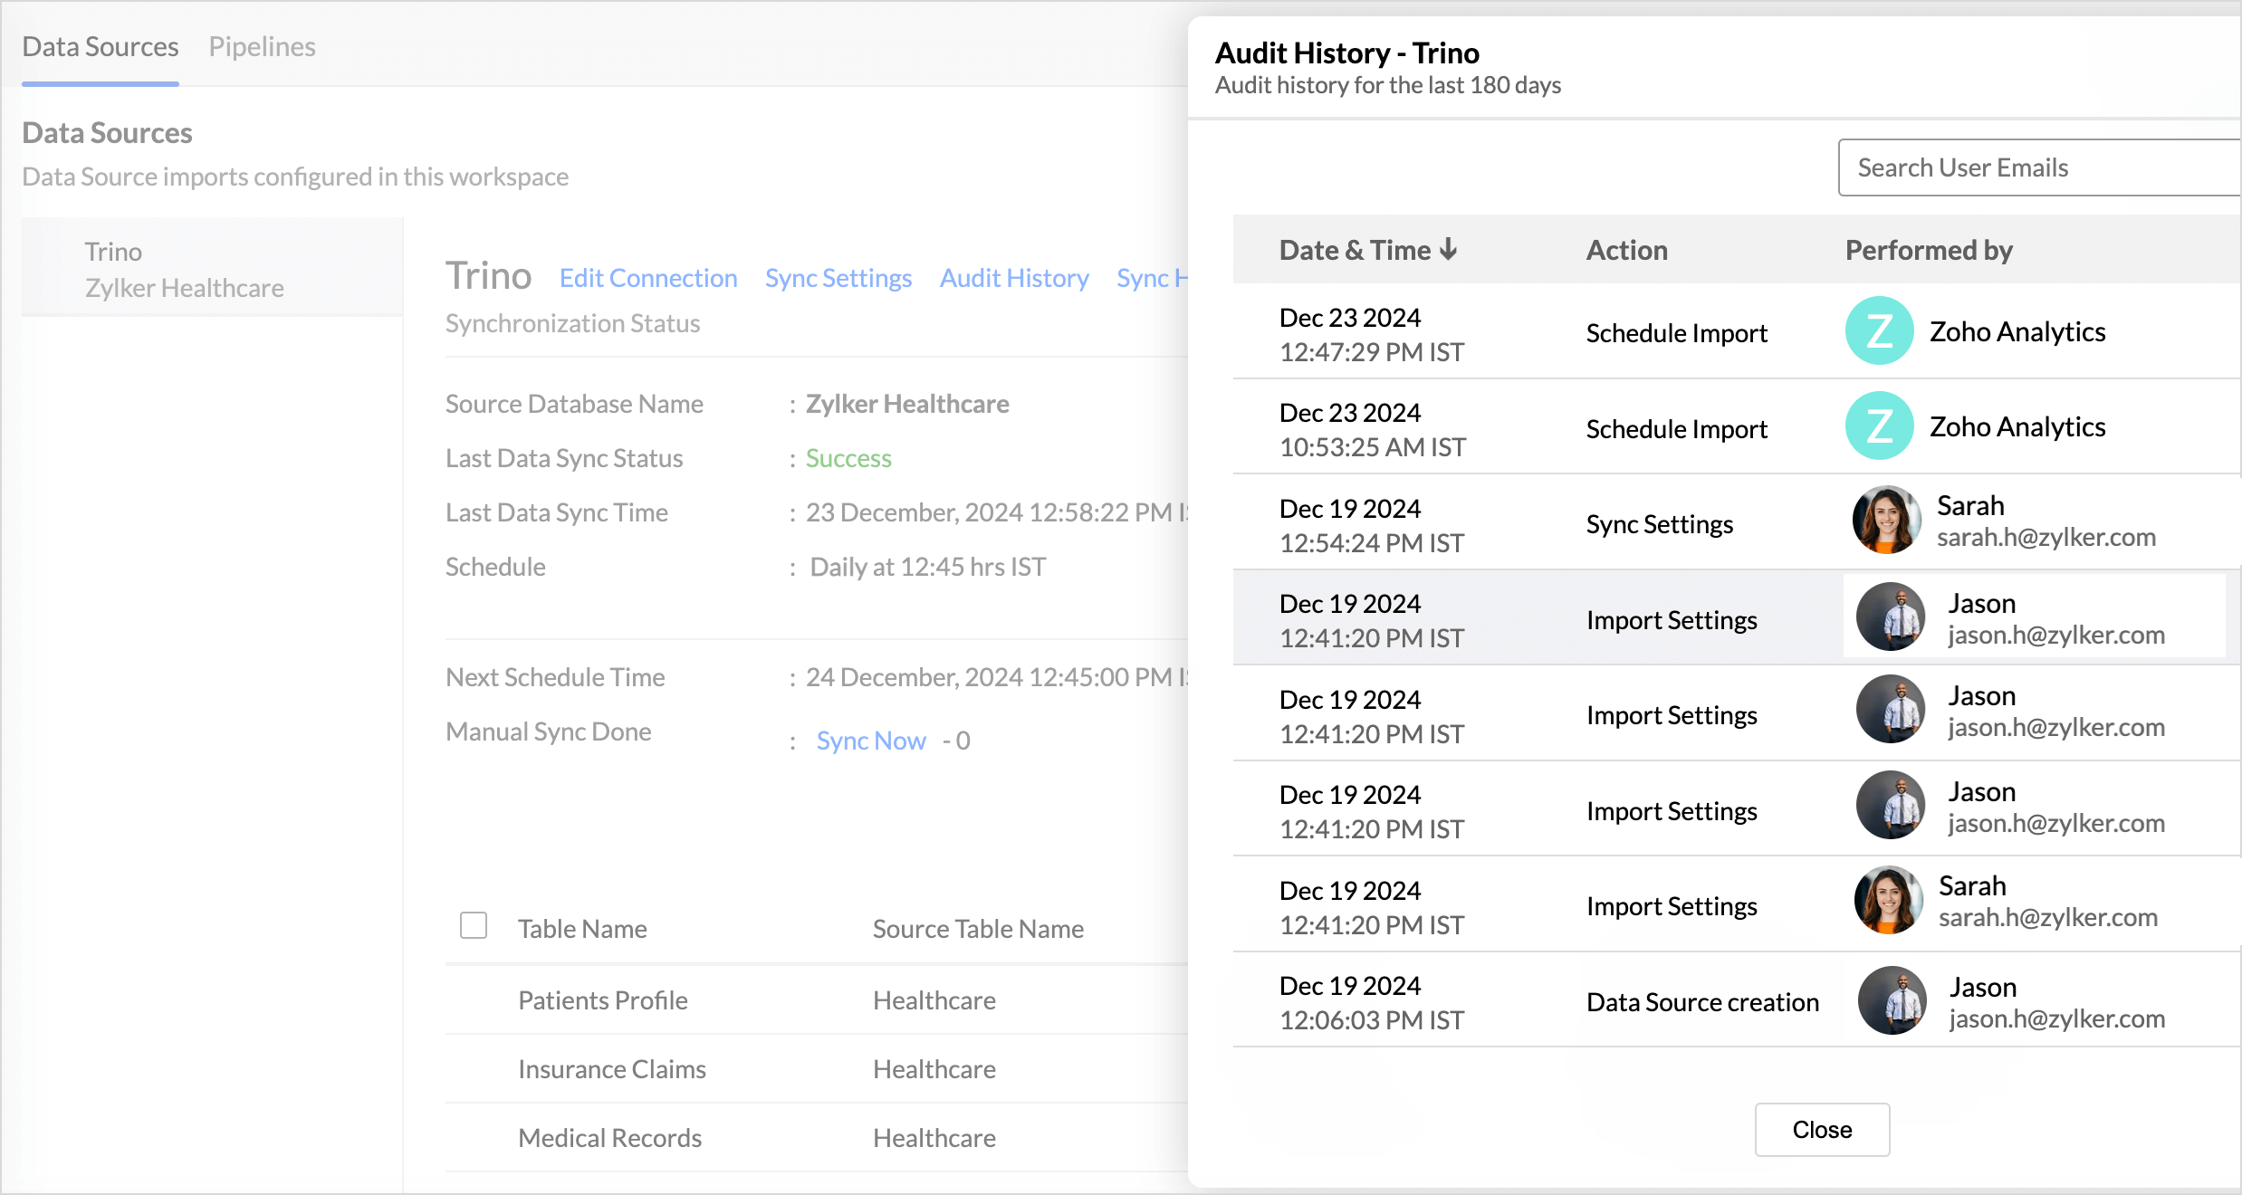
Task: Click the Performed by column header
Action: click(1929, 250)
